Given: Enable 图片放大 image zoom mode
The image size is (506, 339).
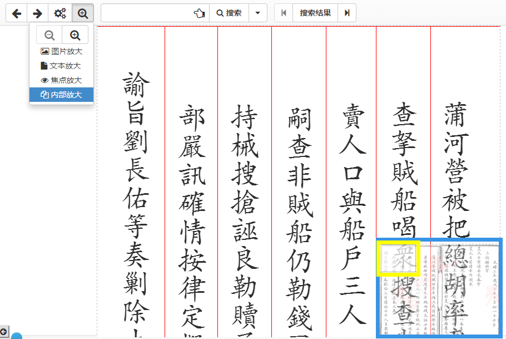Looking at the screenshot, I should pos(61,51).
